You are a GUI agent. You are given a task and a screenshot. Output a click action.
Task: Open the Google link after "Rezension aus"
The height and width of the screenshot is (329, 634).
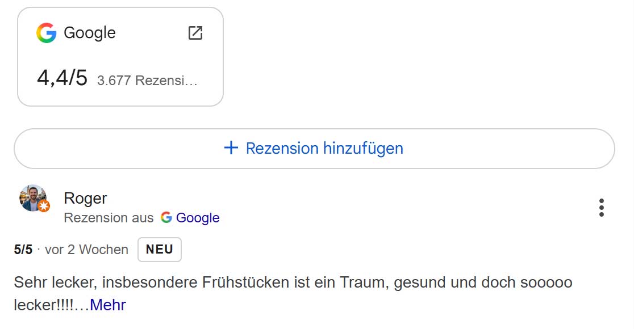click(x=199, y=218)
